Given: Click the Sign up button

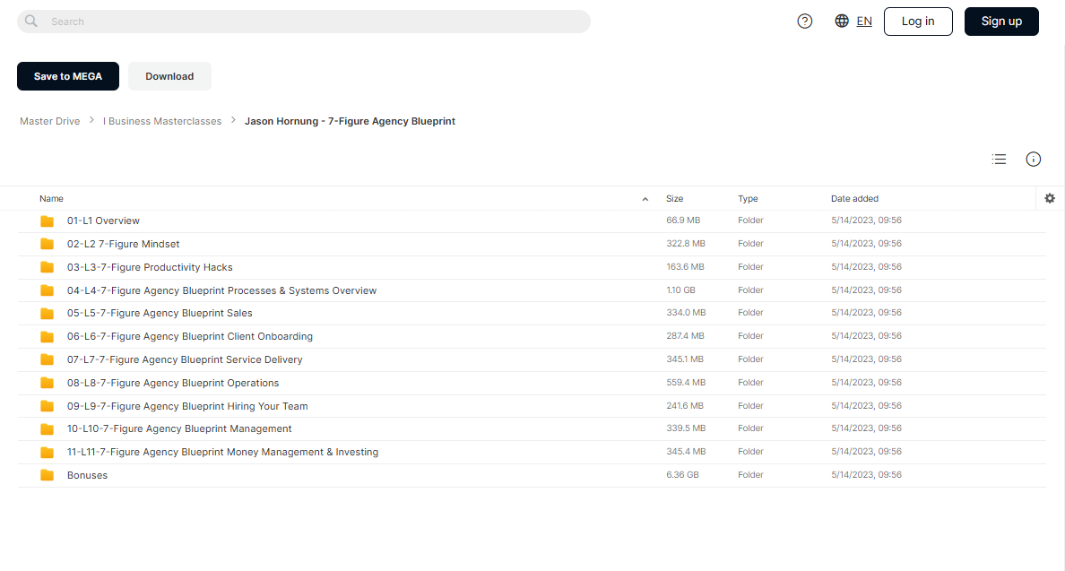Looking at the screenshot, I should click(1001, 21).
